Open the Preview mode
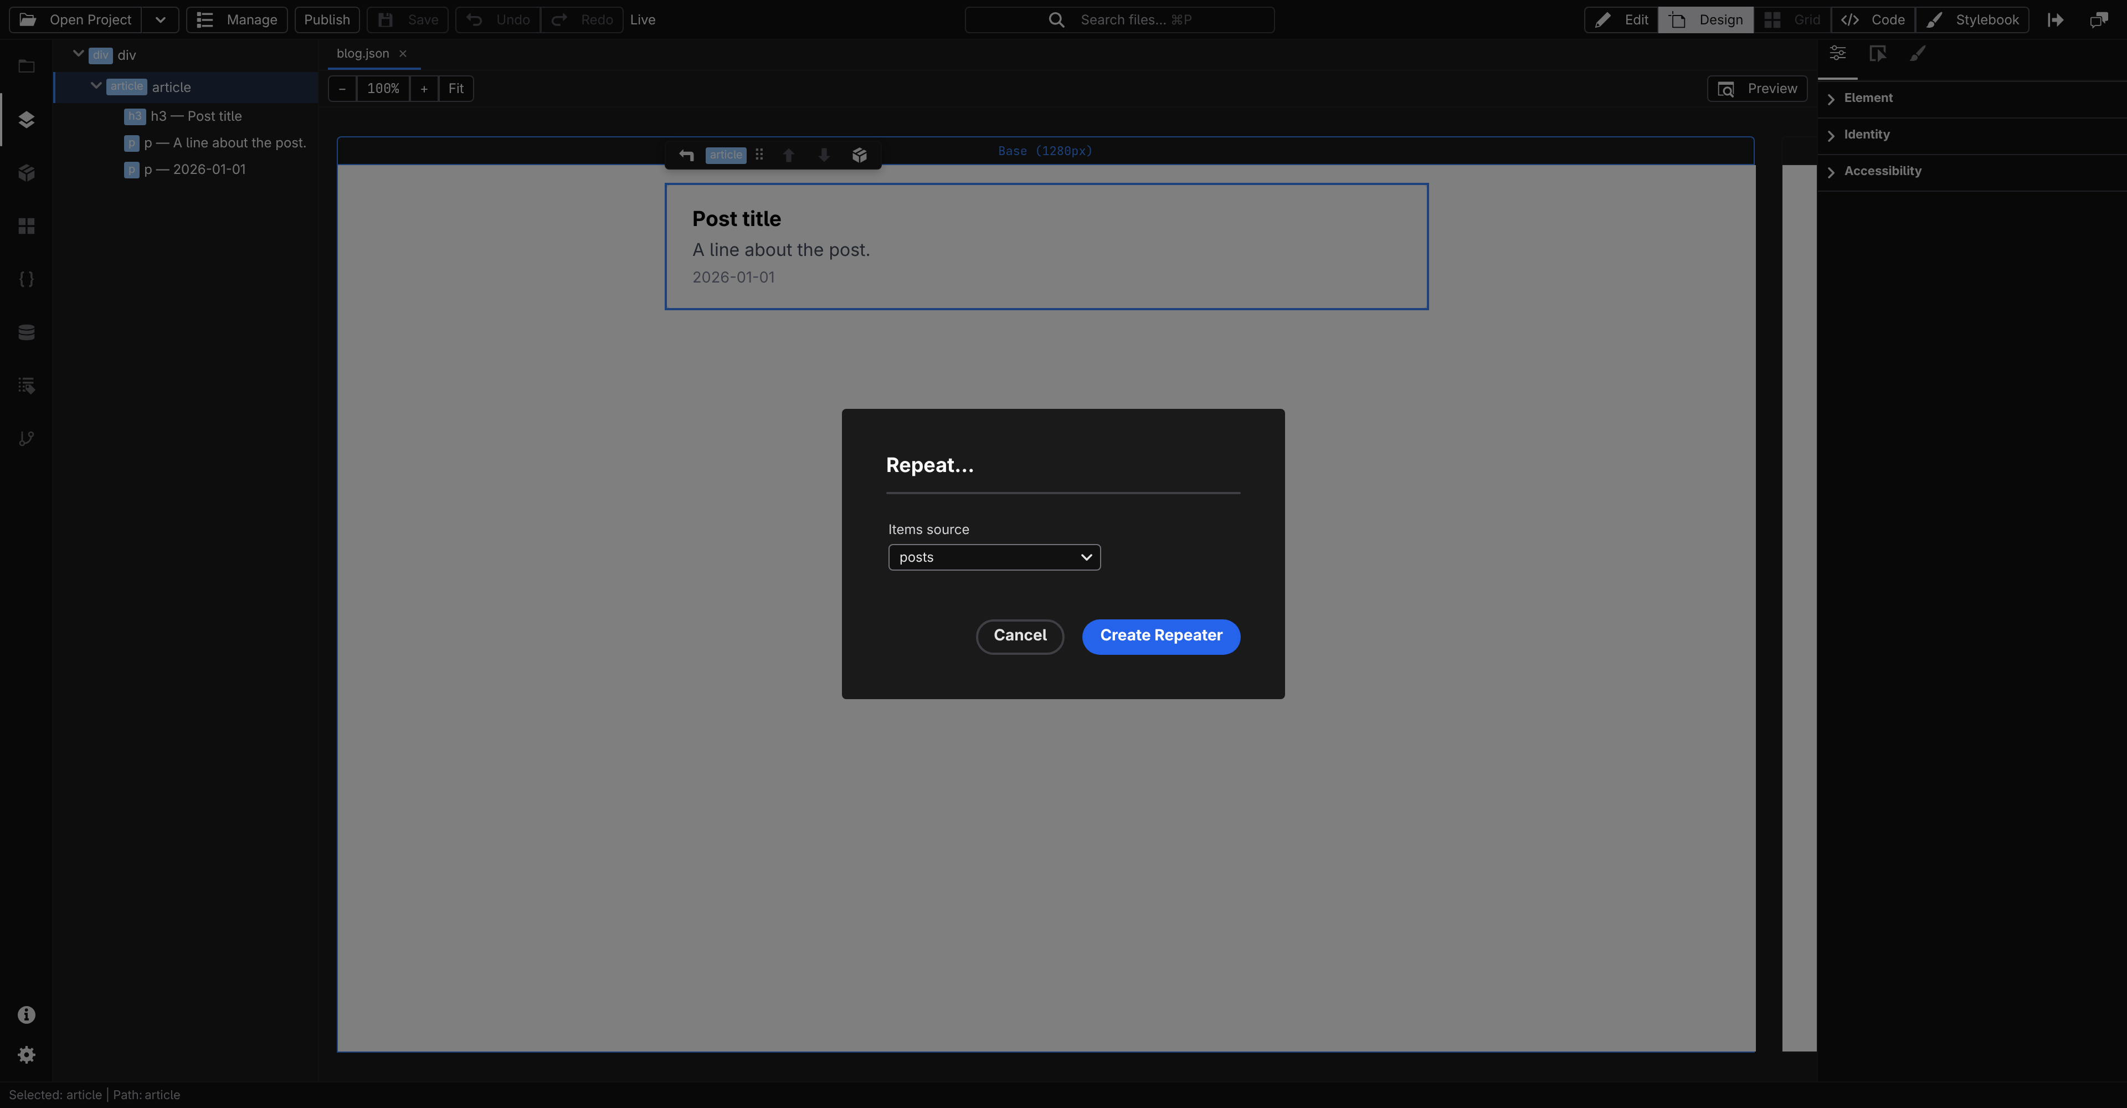 tap(1757, 88)
